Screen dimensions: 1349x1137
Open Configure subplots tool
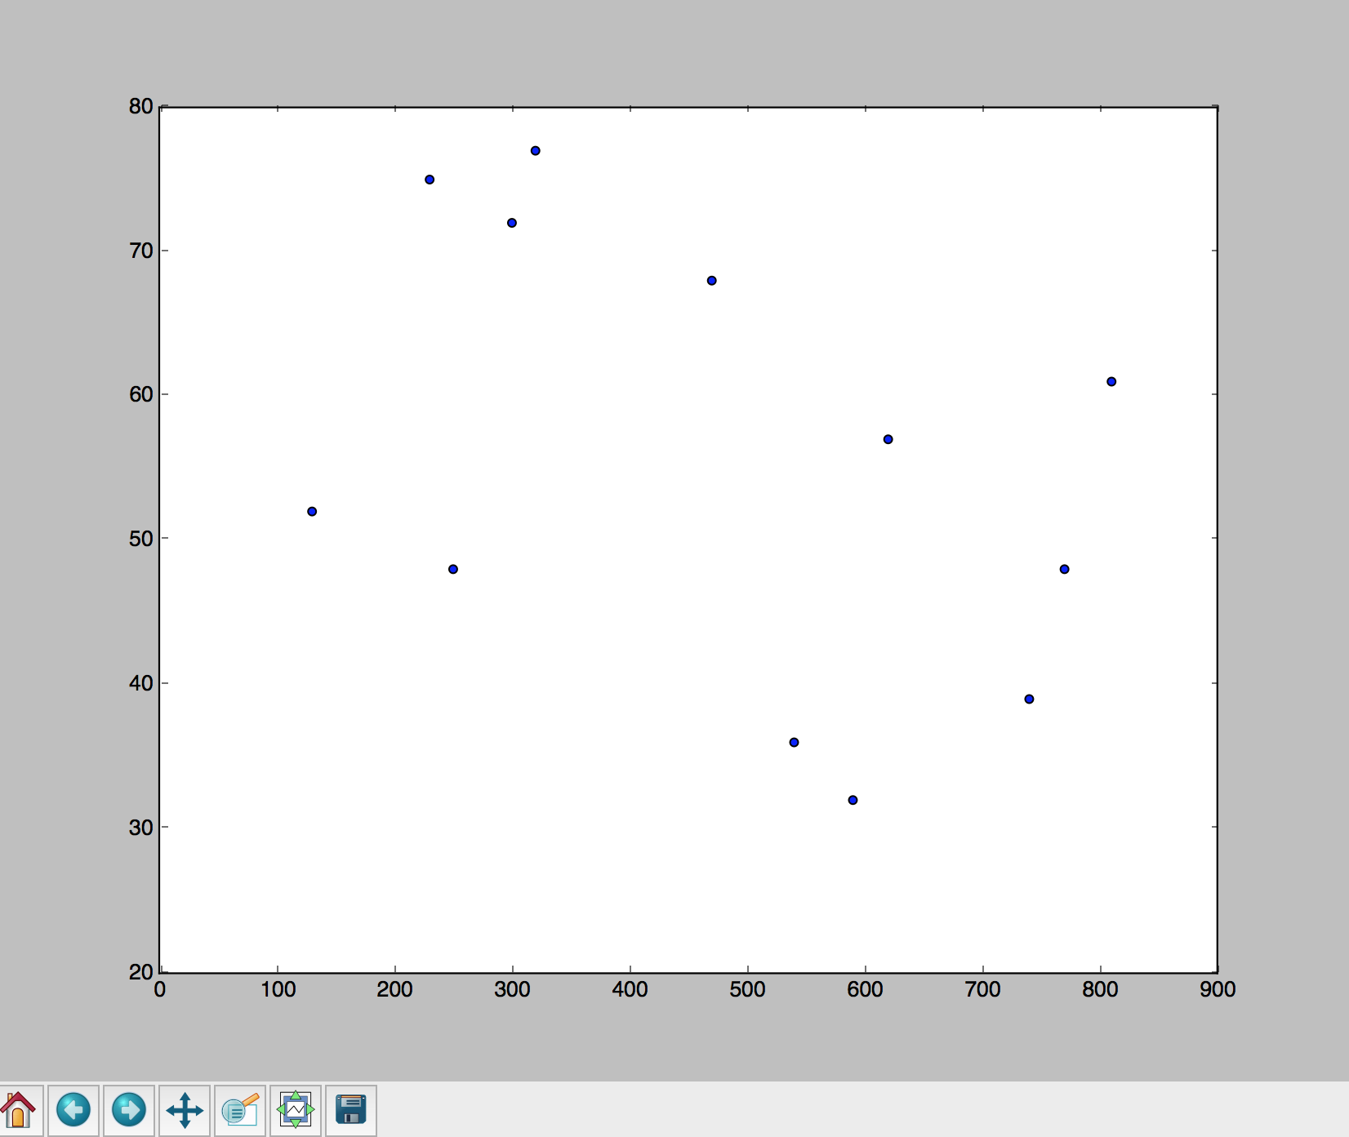pyautogui.click(x=296, y=1110)
